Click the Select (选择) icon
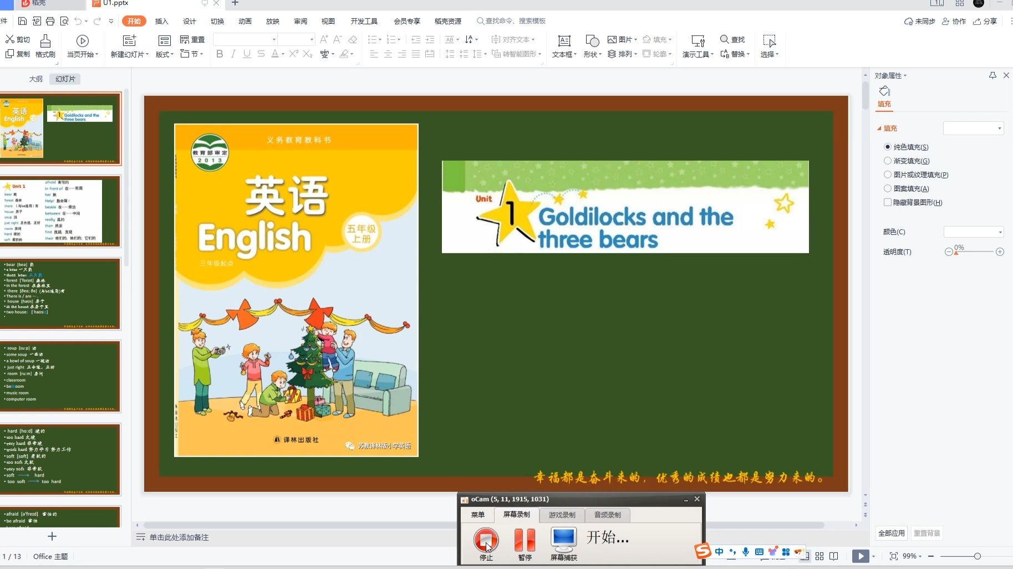The height and width of the screenshot is (569, 1013). tap(769, 40)
